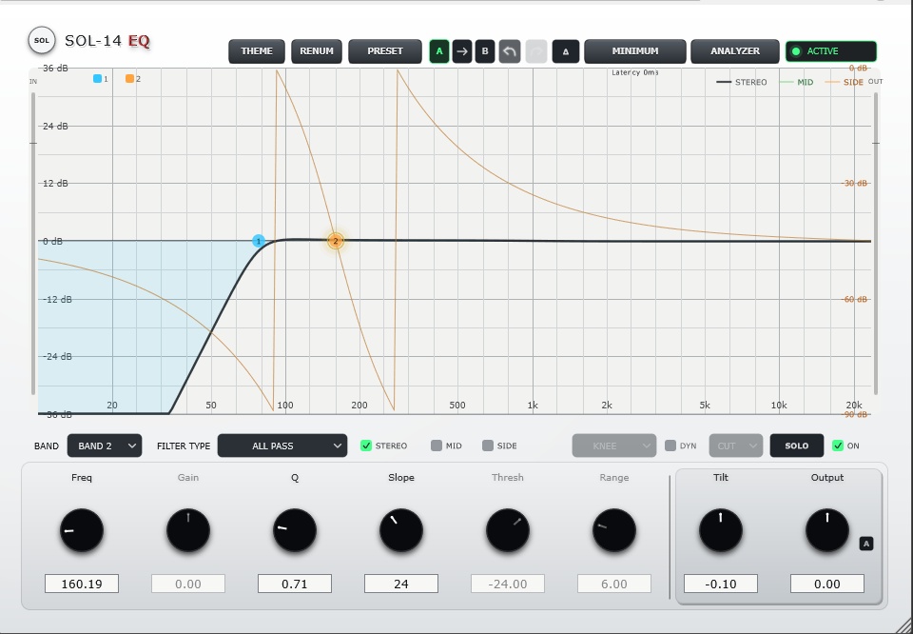Click the IN level meter bar
Image resolution: width=913 pixels, height=634 pixels.
tap(33, 244)
